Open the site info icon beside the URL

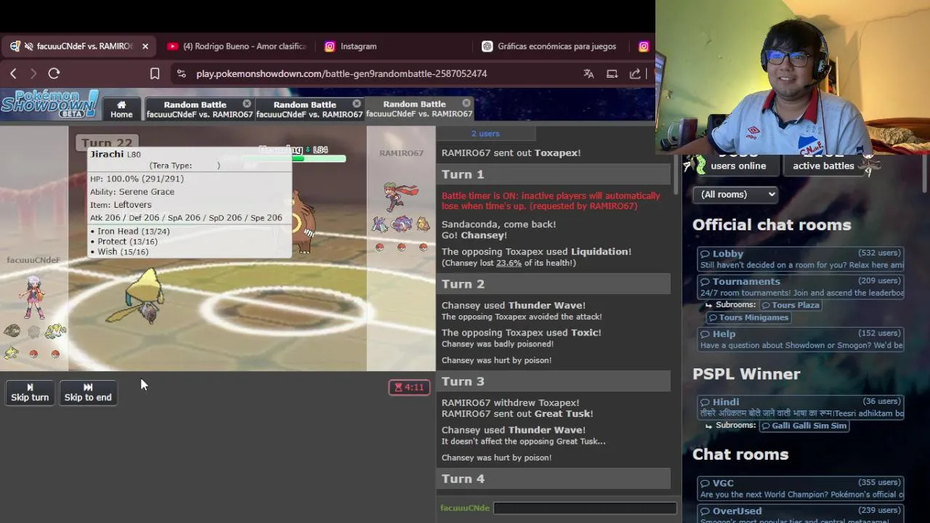pyautogui.click(x=181, y=73)
